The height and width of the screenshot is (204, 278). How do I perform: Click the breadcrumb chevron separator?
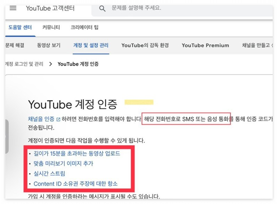click(x=50, y=64)
